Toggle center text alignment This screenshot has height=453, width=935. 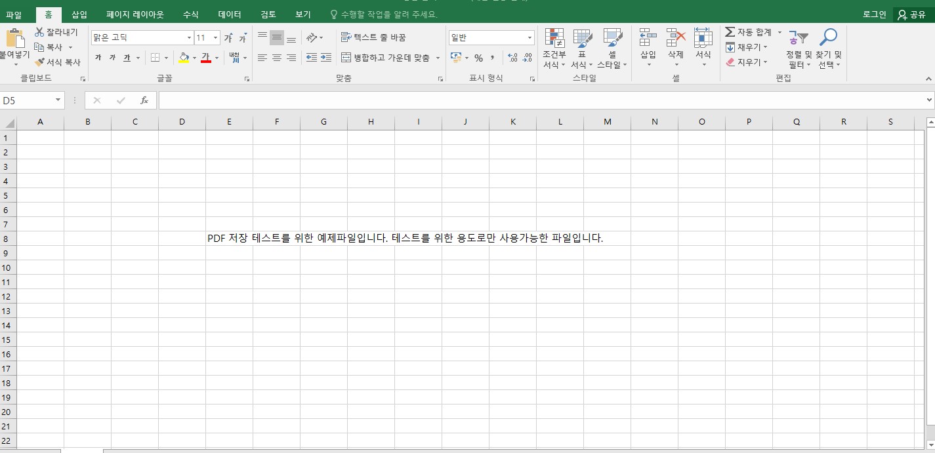click(276, 58)
